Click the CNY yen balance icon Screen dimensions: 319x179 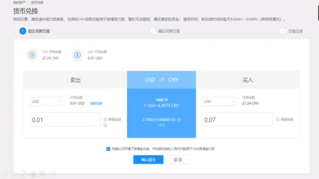click(32, 55)
